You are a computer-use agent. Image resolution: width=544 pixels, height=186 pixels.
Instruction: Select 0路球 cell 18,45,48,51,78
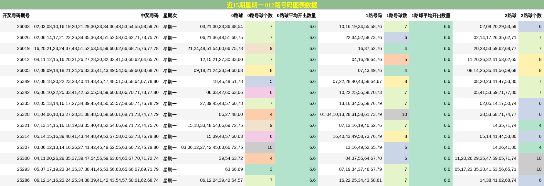tap(228, 81)
